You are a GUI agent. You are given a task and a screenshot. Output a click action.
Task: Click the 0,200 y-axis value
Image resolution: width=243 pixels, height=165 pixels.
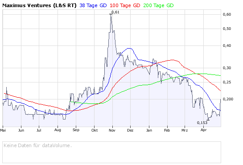pyautogui.click(x=228, y=99)
